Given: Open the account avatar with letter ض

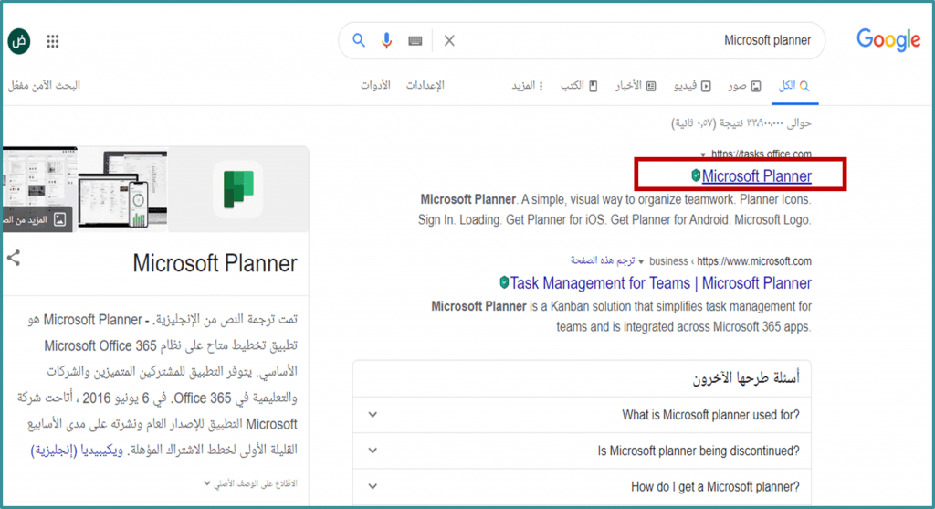Looking at the screenshot, I should pyautogui.click(x=19, y=41).
